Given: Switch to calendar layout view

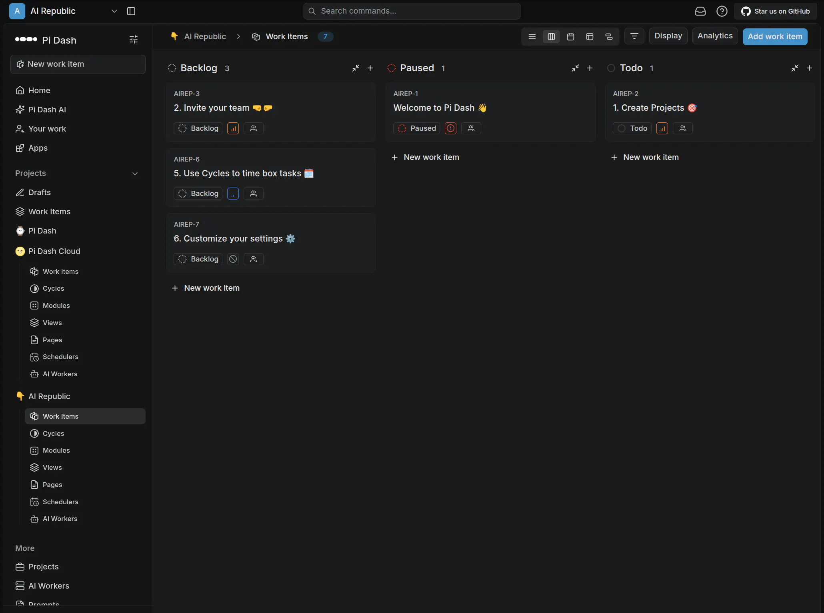Looking at the screenshot, I should coord(570,36).
